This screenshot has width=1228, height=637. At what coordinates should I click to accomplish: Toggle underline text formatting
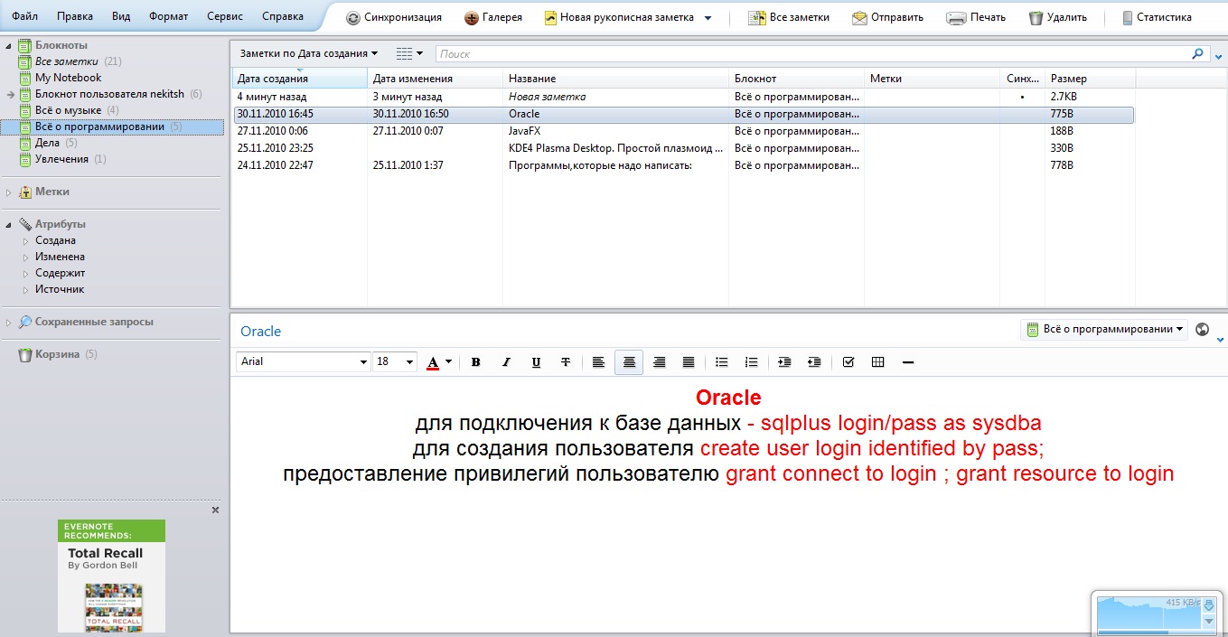pyautogui.click(x=536, y=362)
